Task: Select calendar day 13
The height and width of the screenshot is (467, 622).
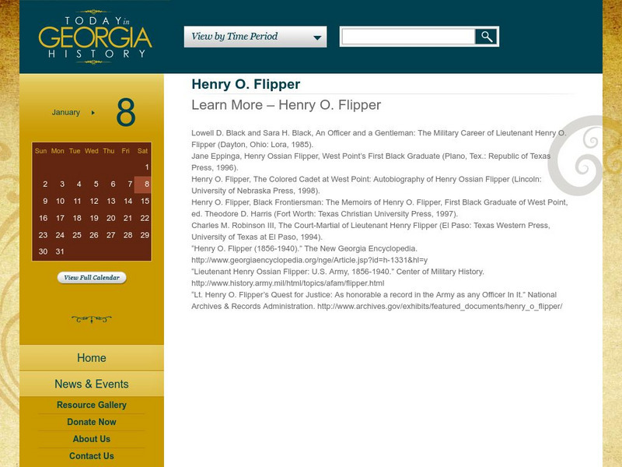Action: click(111, 202)
